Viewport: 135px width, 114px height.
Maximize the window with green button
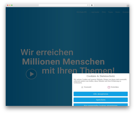coord(12,5)
